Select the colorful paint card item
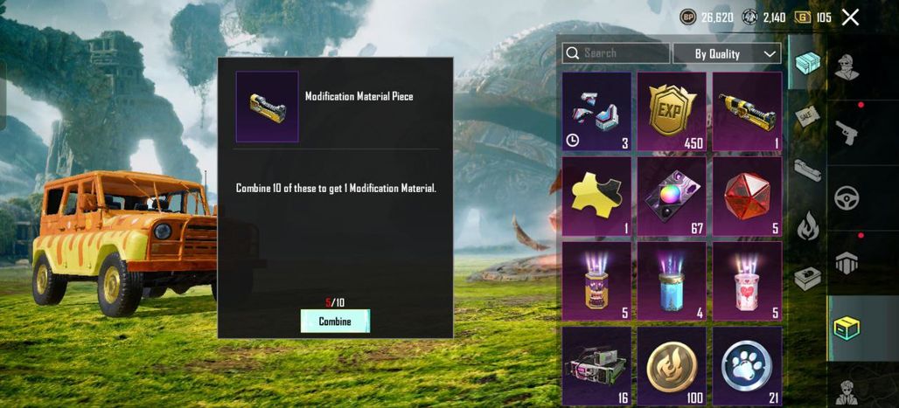Image resolution: width=899 pixels, height=408 pixels. pyautogui.click(x=672, y=196)
